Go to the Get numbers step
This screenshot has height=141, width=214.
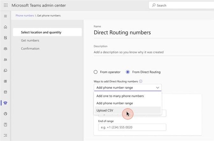point(30,40)
